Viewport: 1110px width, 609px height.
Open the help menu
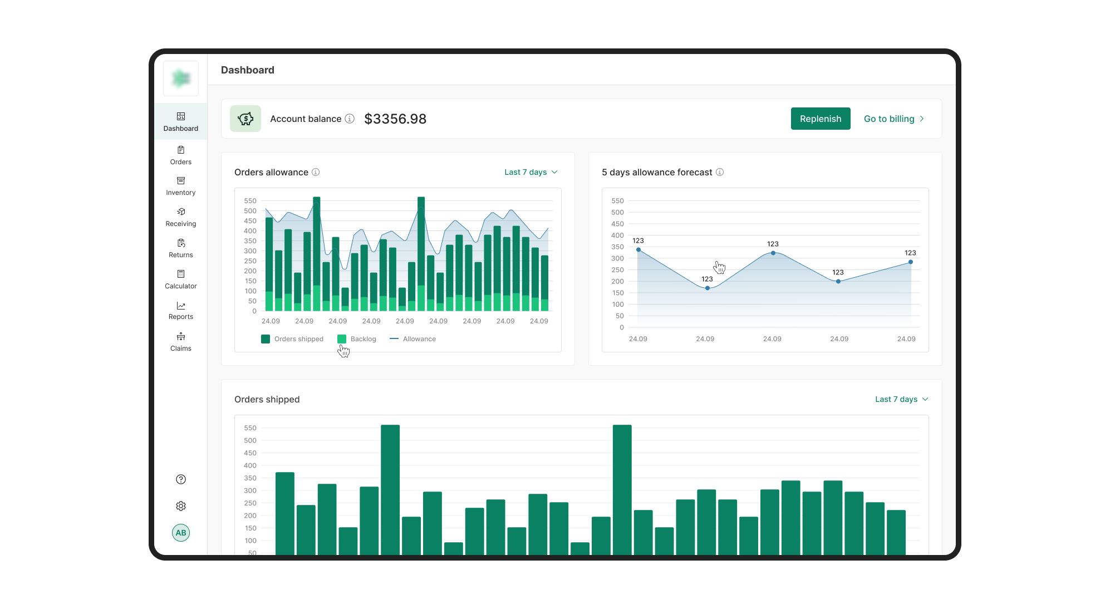tap(180, 479)
